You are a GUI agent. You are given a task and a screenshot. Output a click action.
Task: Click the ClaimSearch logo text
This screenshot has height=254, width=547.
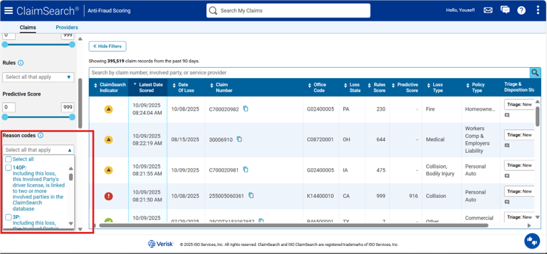pyautogui.click(x=48, y=11)
